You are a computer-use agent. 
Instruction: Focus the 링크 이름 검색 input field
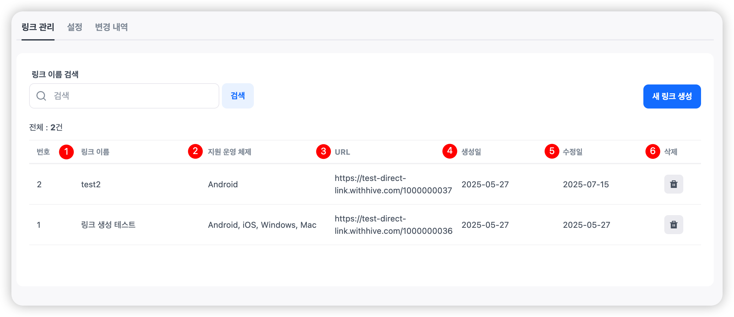[133, 96]
